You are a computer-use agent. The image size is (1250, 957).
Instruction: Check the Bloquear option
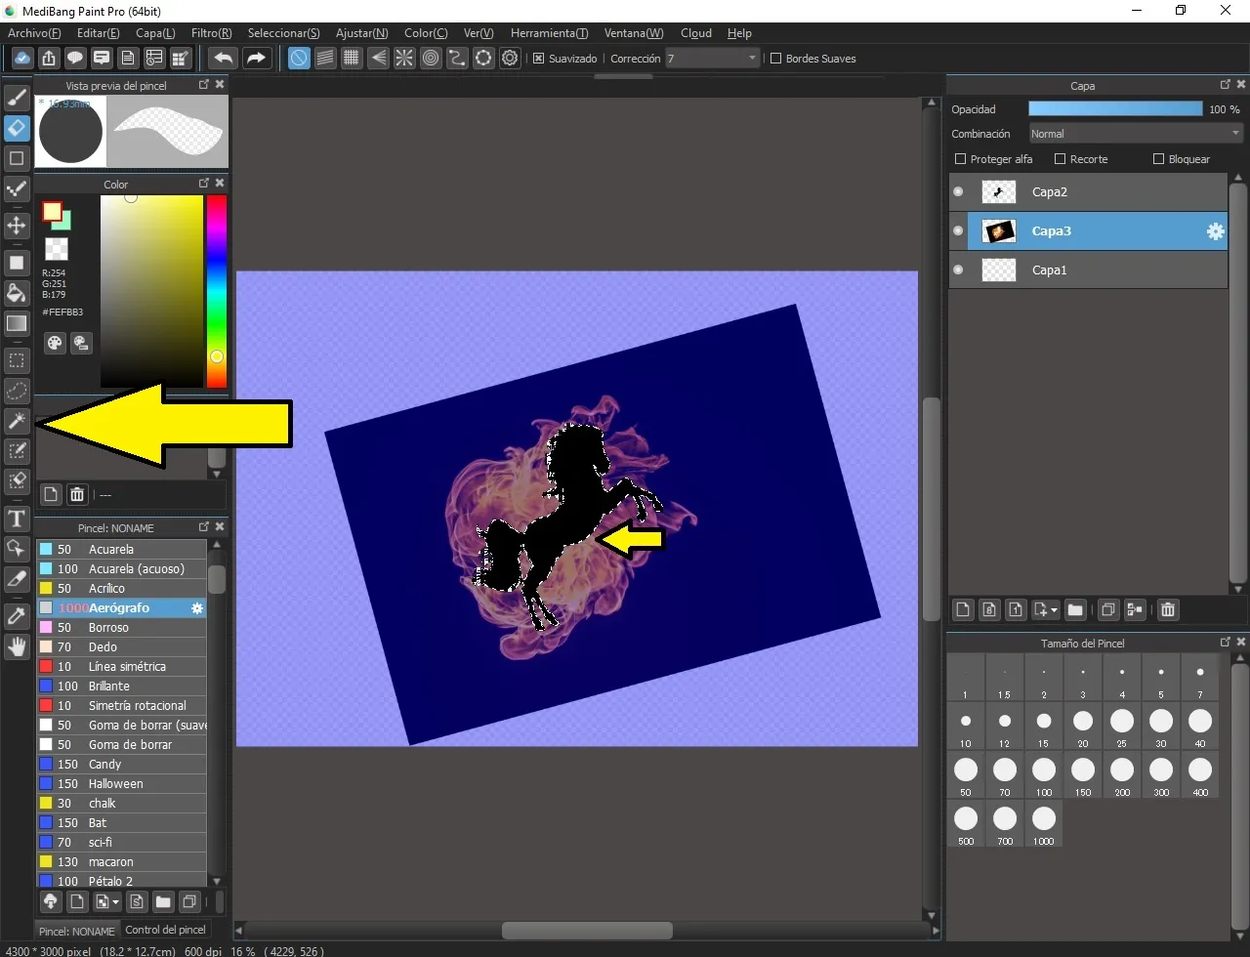[1158, 159]
